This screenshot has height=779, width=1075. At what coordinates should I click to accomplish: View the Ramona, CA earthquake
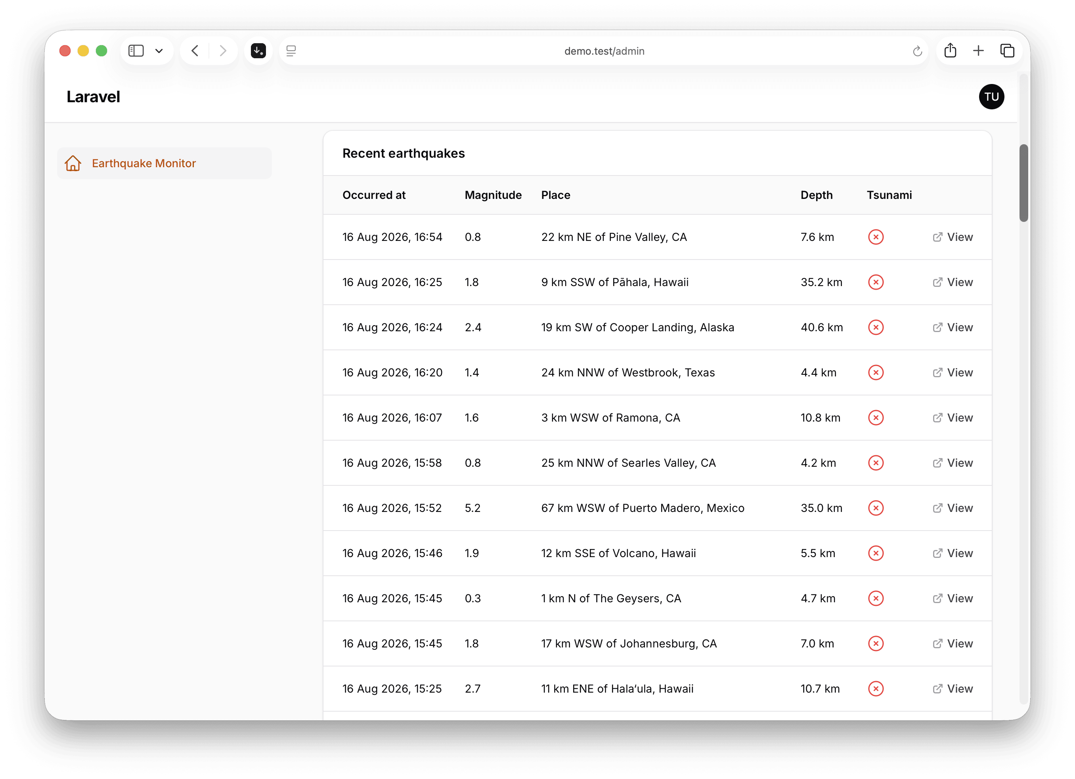coord(953,418)
